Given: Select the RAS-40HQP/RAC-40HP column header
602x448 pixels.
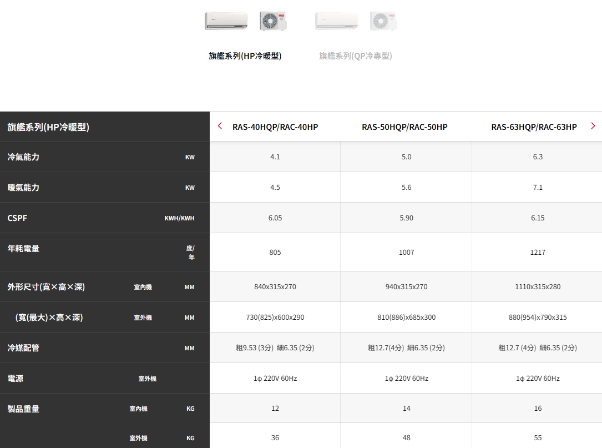Looking at the screenshot, I should tap(275, 127).
